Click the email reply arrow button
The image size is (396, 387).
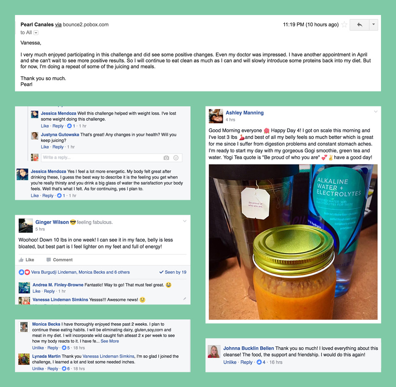(x=359, y=25)
